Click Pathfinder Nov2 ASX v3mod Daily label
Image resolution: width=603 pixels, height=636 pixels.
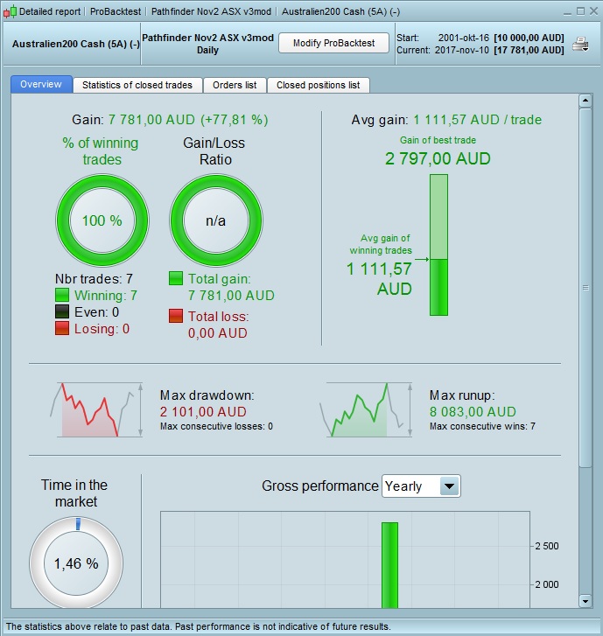[x=207, y=44]
